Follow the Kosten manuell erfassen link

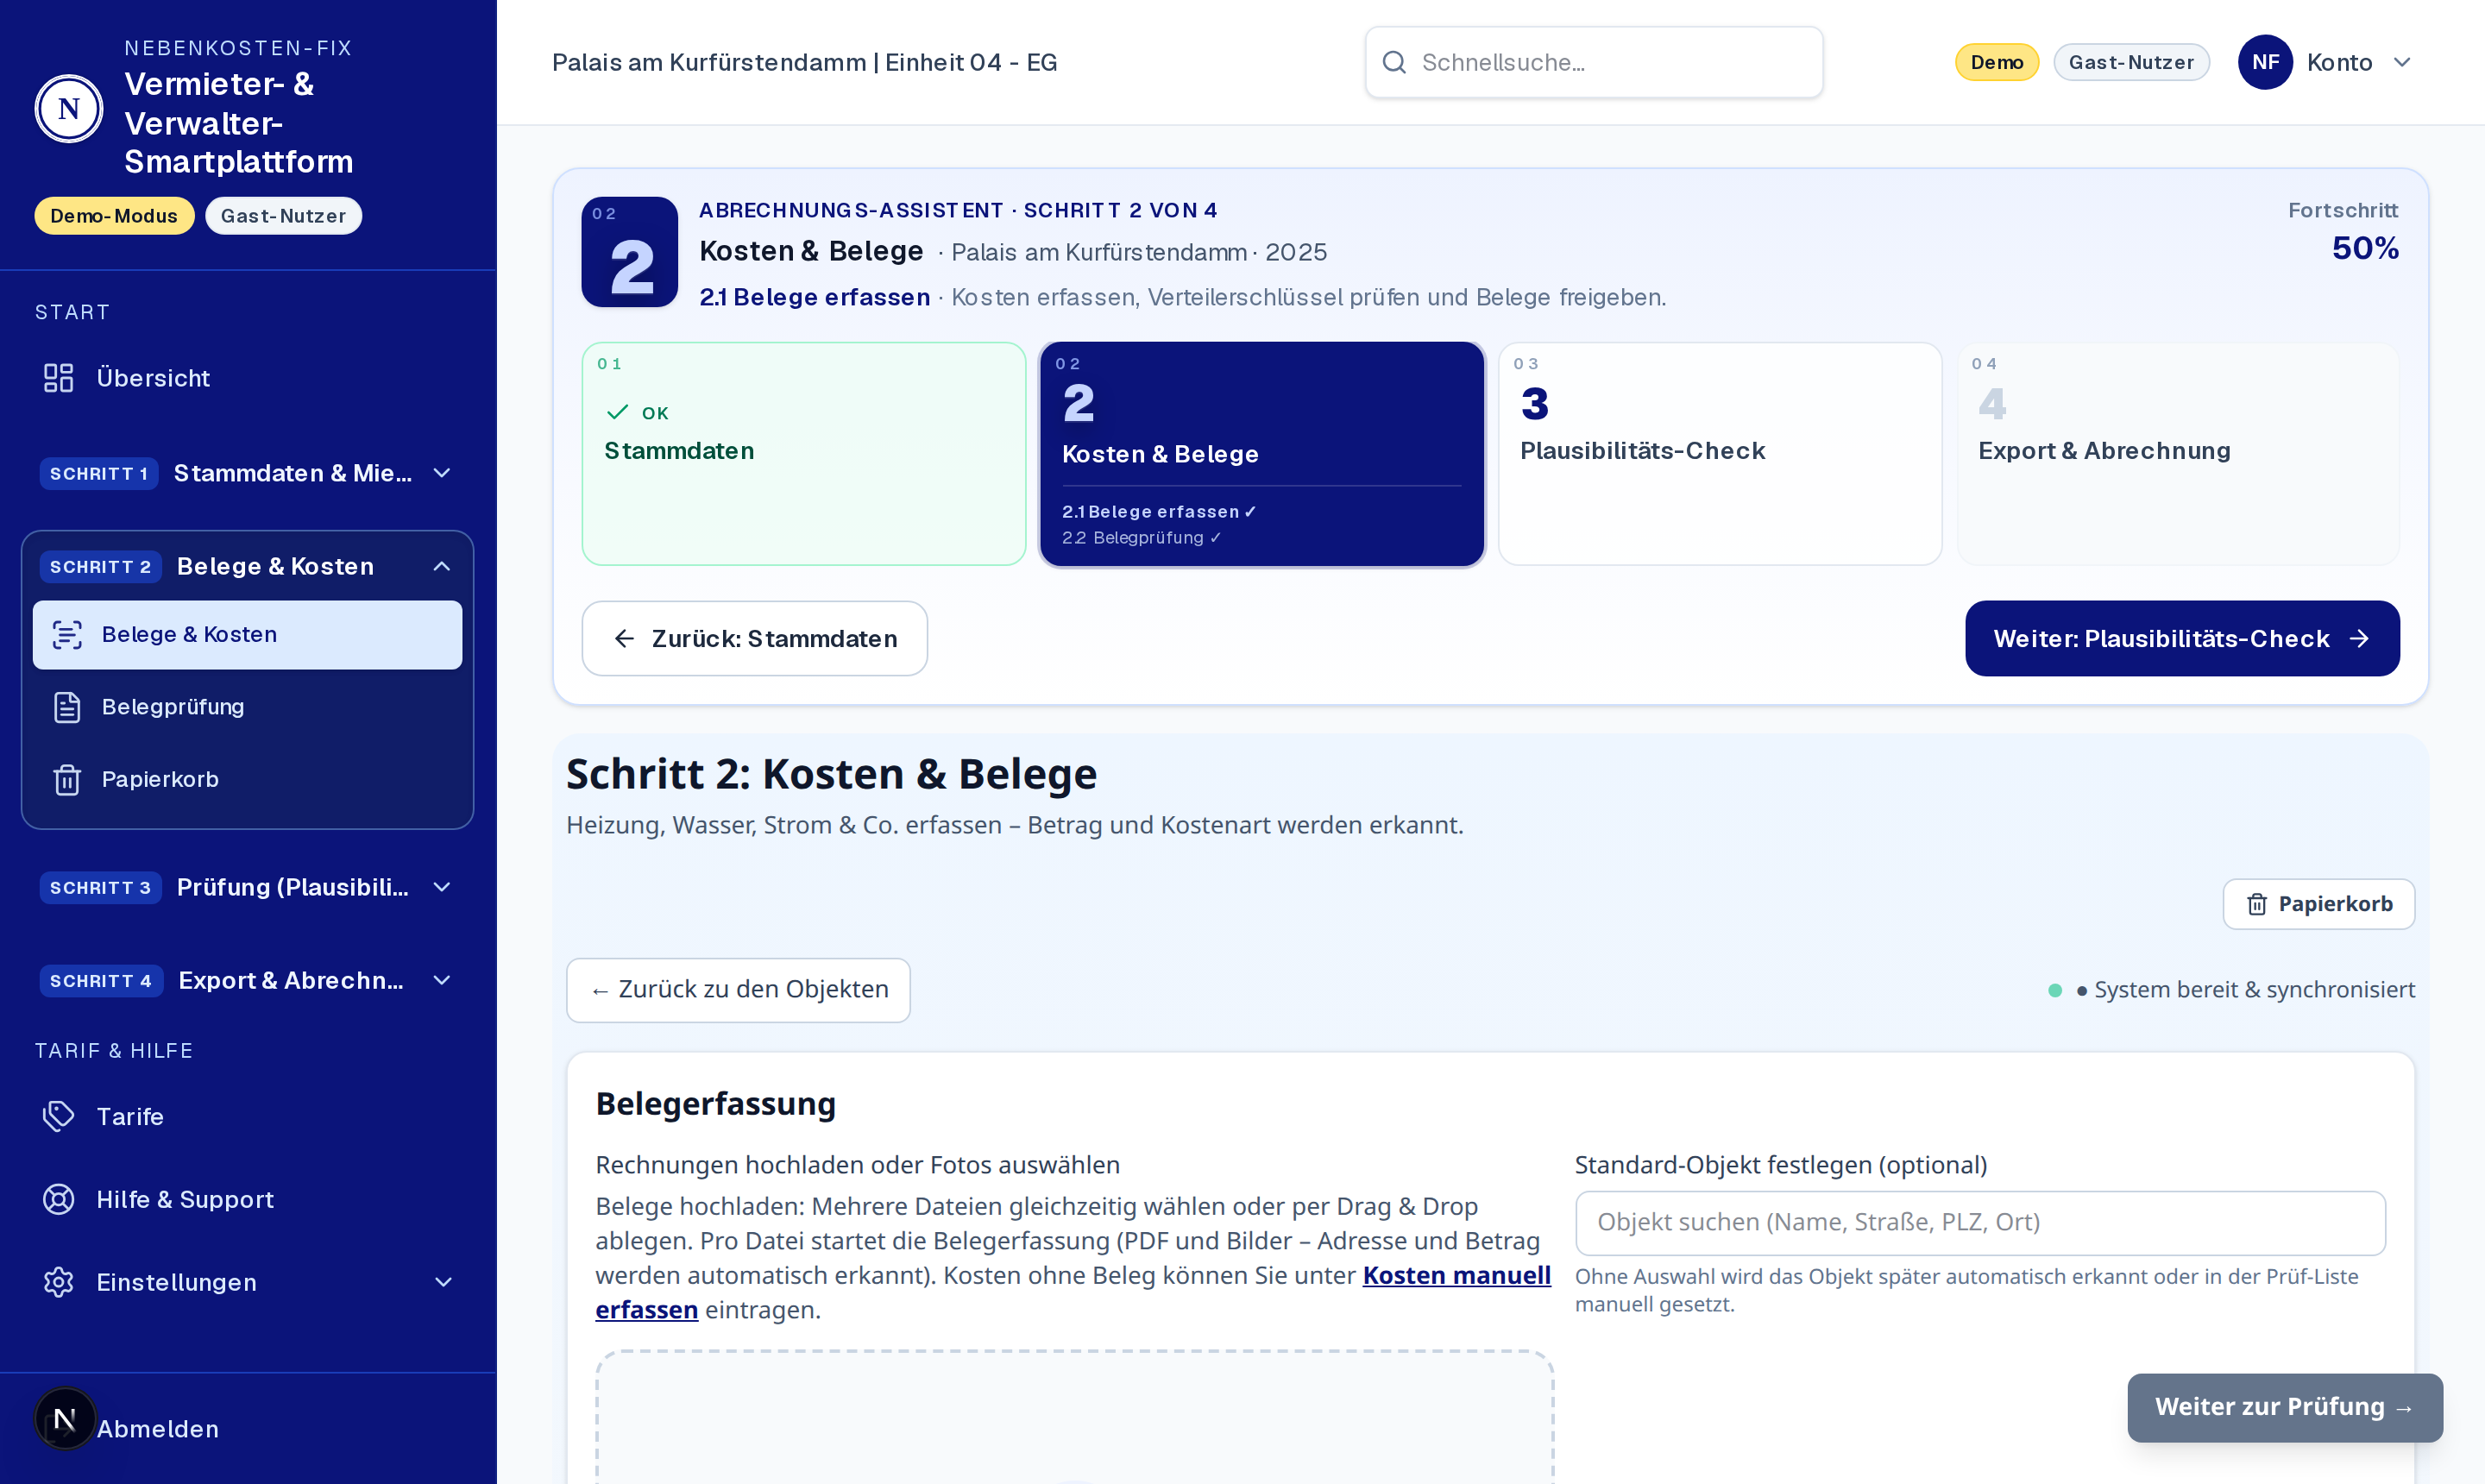coord(1073,1292)
